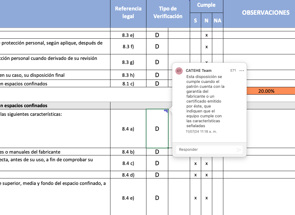Select the text 'ecta, antes de su uso, a fin de comprobar su'
The image size is (295, 215).
click(46, 160)
